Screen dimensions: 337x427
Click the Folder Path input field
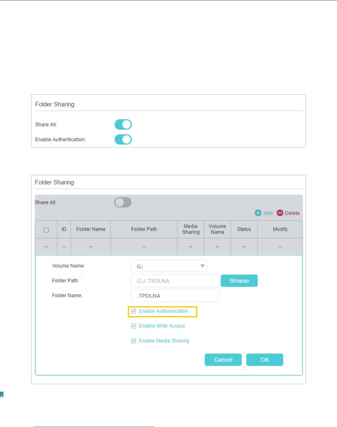(x=175, y=281)
